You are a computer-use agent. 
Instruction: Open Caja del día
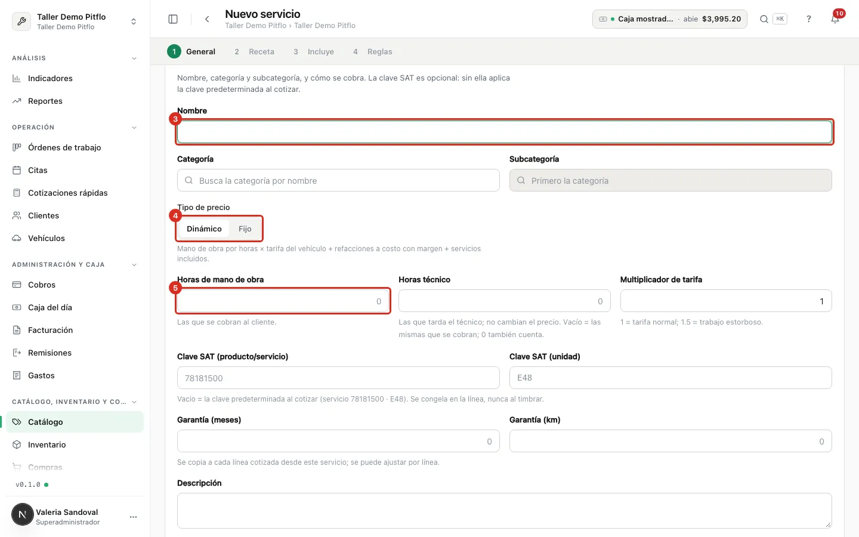75,307
